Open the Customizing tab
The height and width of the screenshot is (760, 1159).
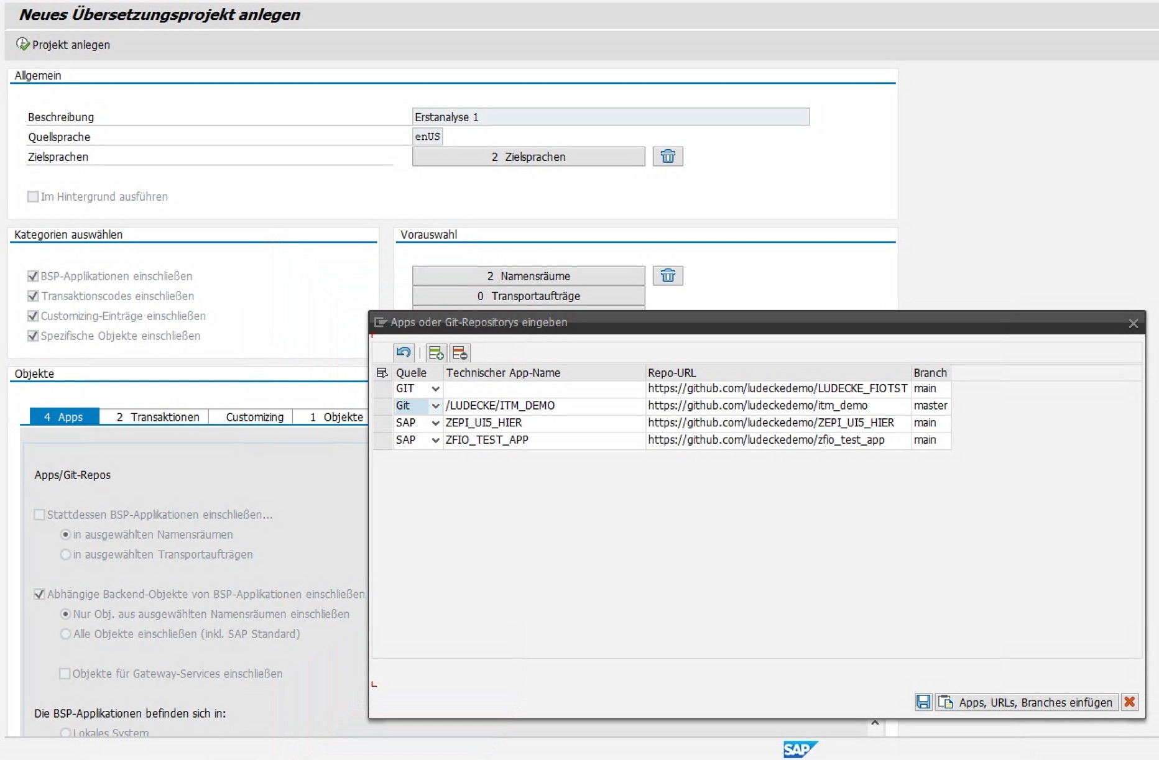click(254, 417)
